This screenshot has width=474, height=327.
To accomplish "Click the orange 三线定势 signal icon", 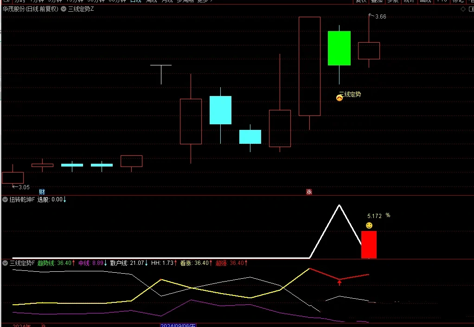I will coord(339,97).
